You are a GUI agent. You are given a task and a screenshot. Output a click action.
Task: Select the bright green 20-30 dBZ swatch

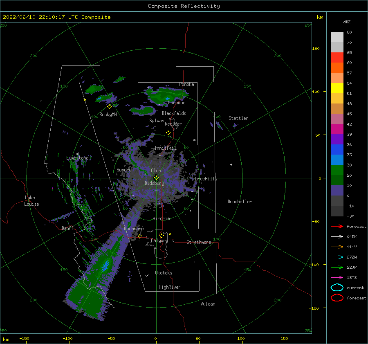[x=337, y=170]
